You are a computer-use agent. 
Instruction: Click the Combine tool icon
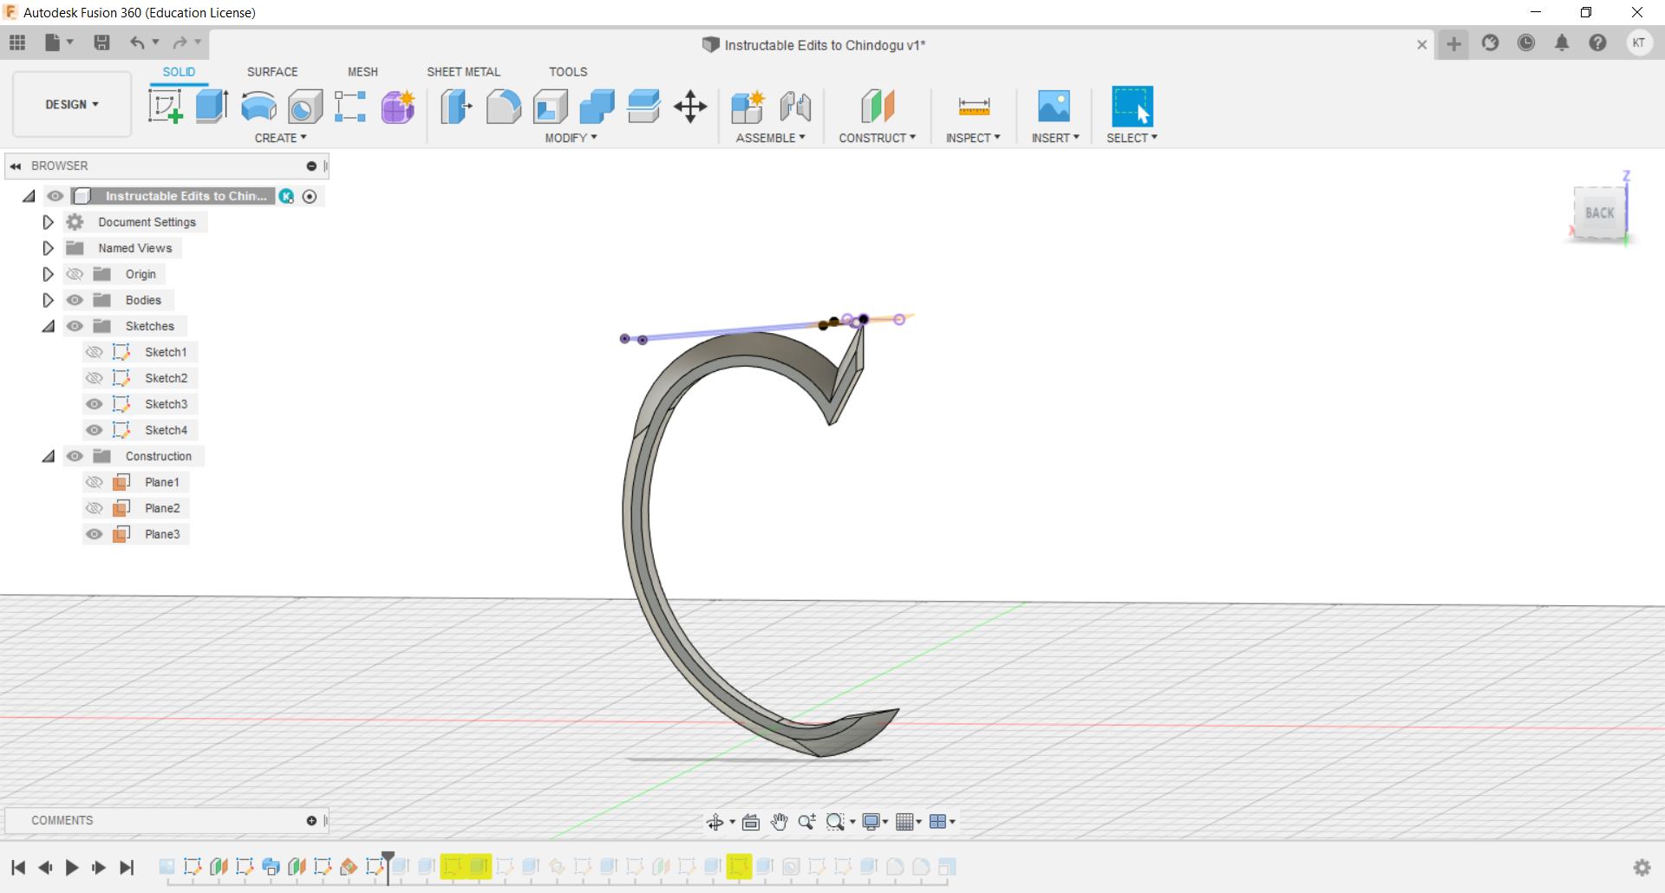pyautogui.click(x=597, y=107)
